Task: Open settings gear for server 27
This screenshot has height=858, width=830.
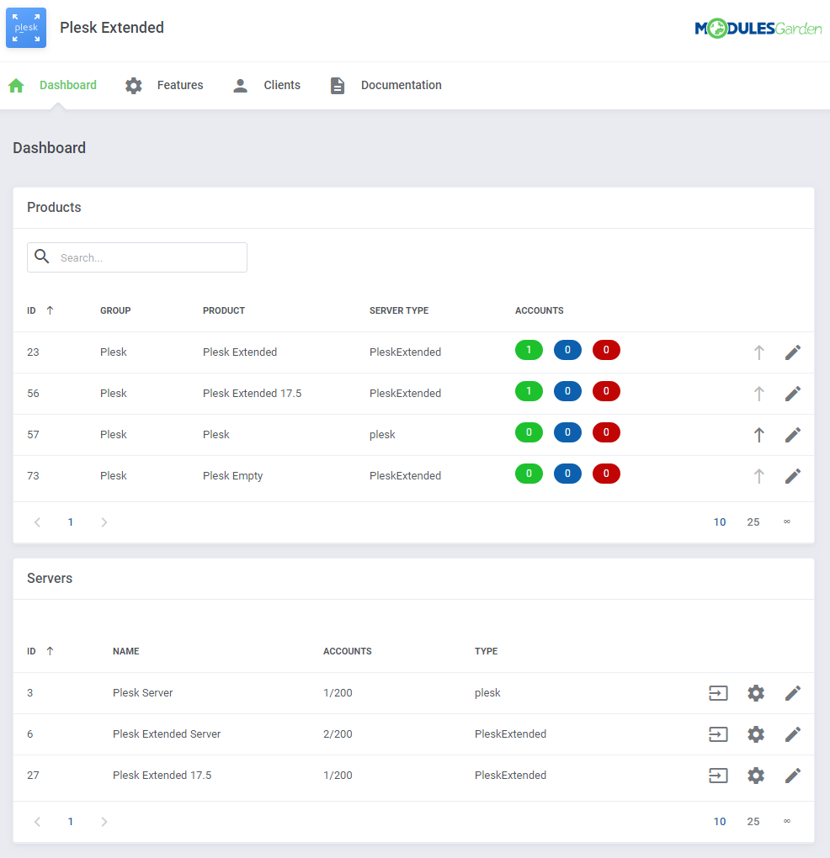Action: pyautogui.click(x=756, y=776)
